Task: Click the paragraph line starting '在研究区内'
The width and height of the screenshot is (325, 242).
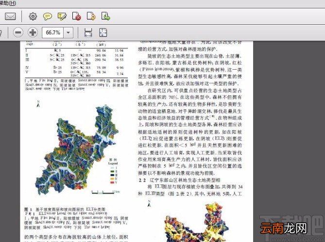Action: coord(194,91)
